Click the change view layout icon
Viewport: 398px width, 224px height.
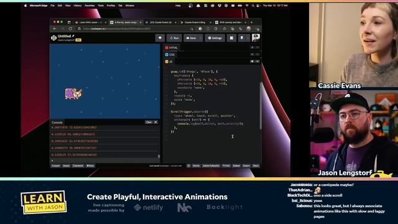pos(231,38)
